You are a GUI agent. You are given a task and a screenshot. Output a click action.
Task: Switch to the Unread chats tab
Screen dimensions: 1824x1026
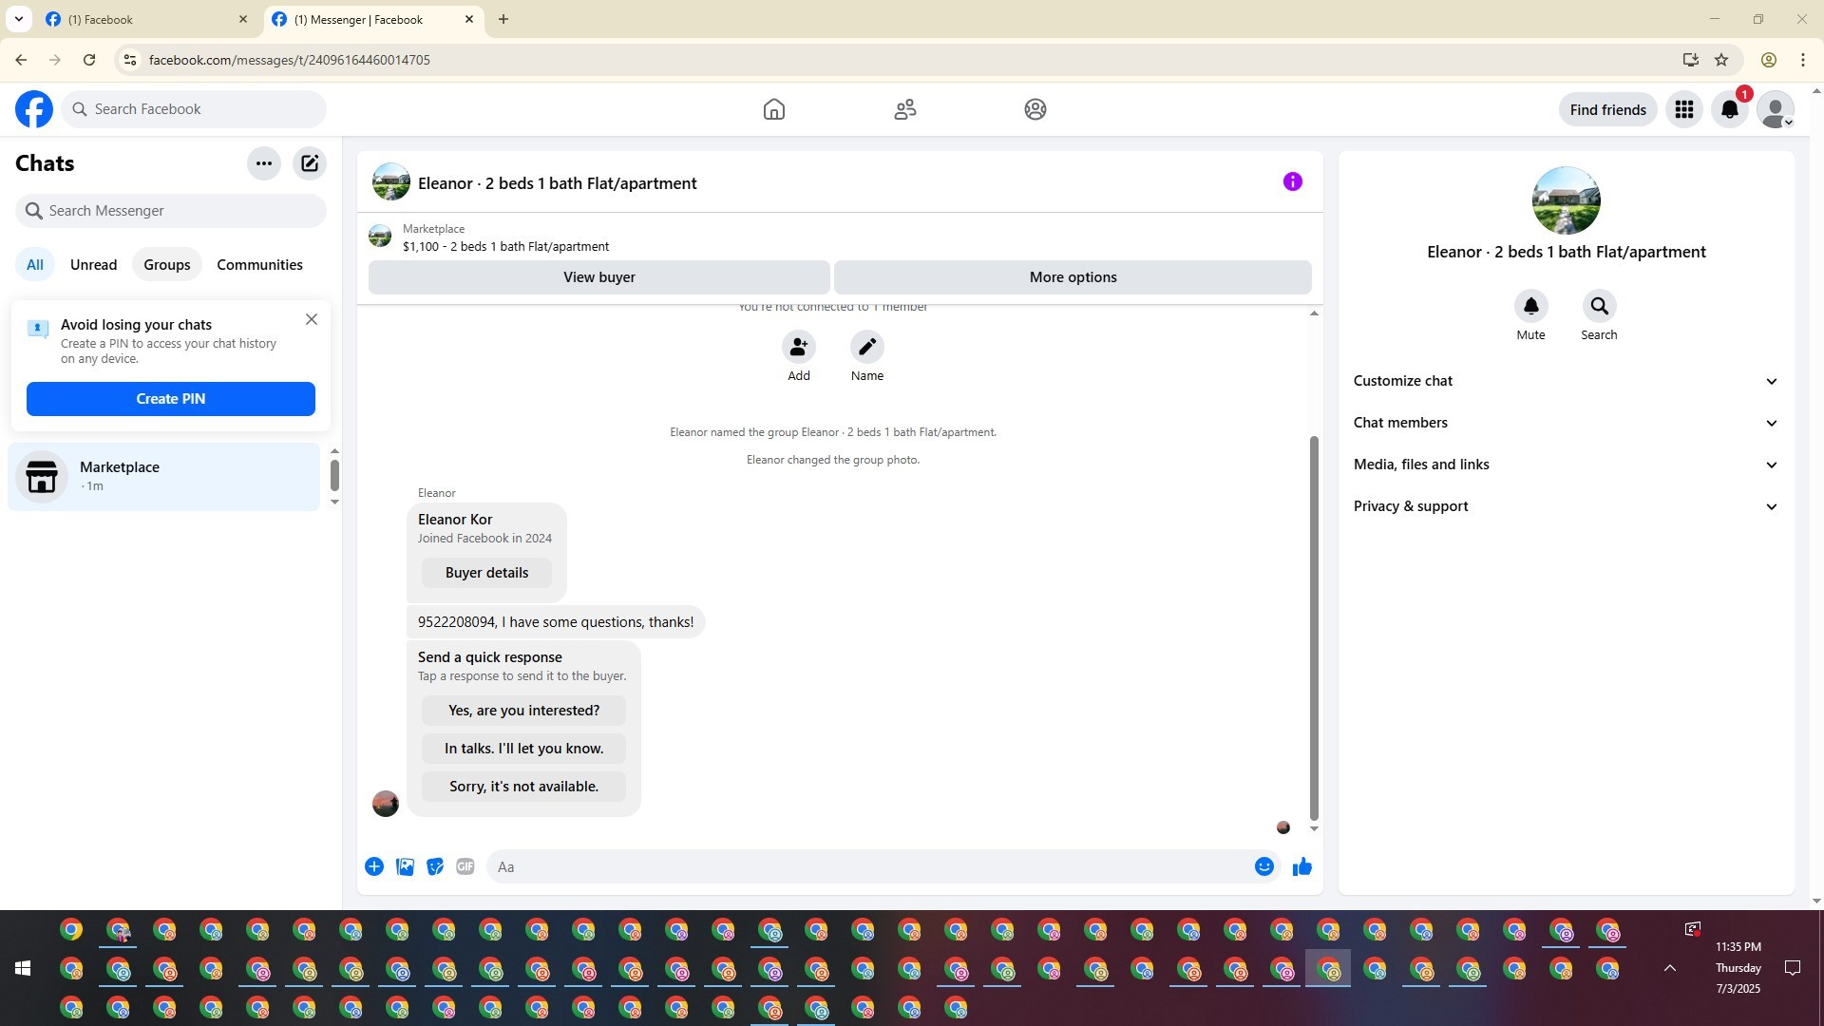pyautogui.click(x=93, y=265)
